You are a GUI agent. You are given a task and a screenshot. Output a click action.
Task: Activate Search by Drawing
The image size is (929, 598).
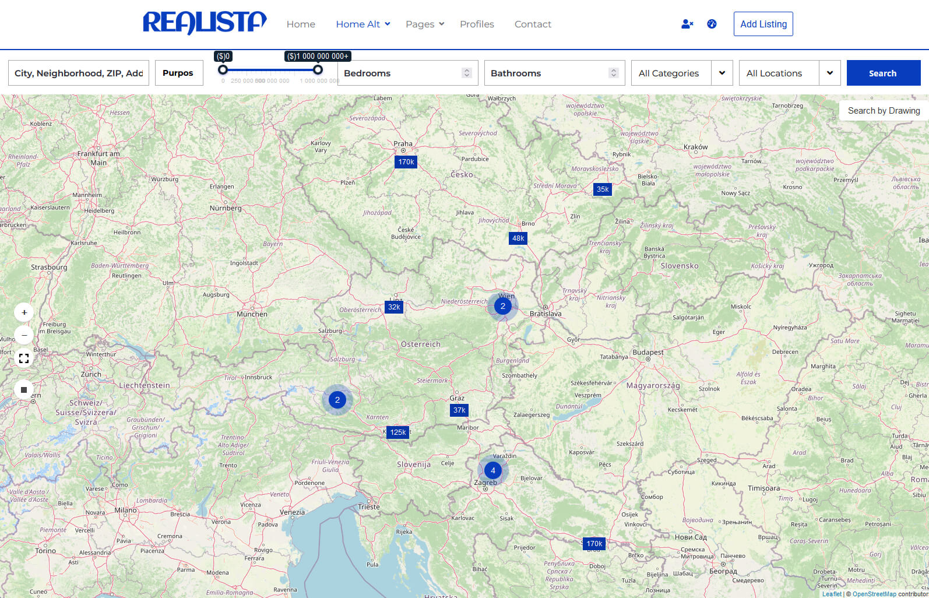(884, 111)
